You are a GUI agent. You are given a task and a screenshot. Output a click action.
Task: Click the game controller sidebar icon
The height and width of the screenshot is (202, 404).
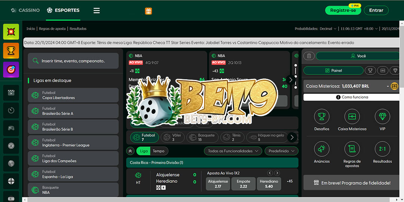(x=11, y=128)
